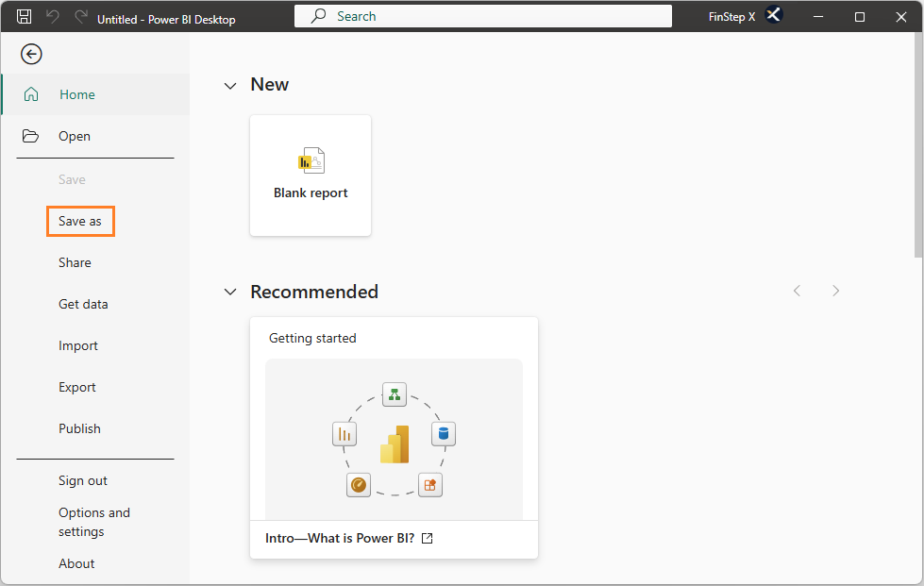The height and width of the screenshot is (586, 924).
Task: Select Home in the sidebar menu
Action: point(95,94)
